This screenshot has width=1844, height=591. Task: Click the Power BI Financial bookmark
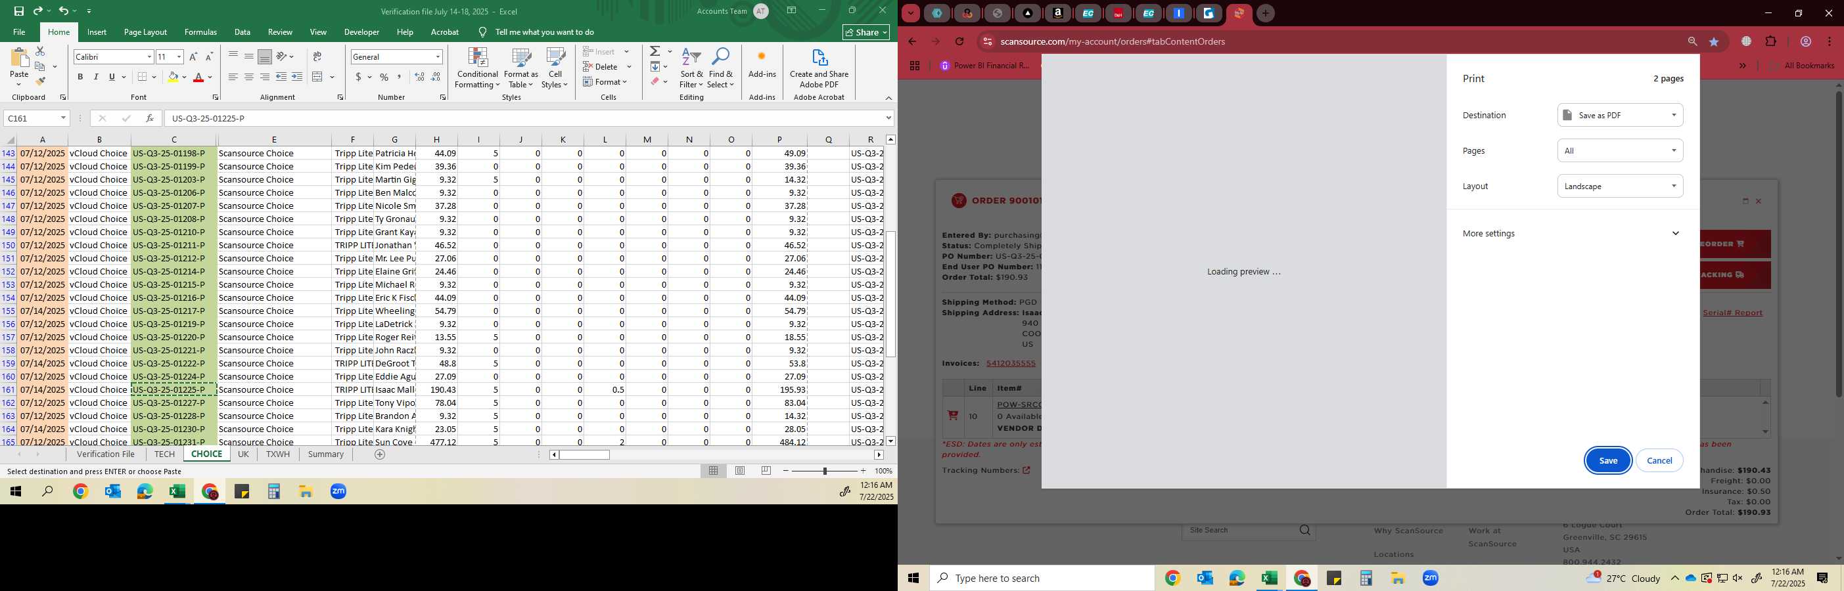(984, 66)
